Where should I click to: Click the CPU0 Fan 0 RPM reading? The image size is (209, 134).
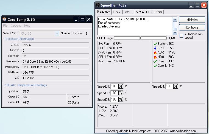click(110, 48)
